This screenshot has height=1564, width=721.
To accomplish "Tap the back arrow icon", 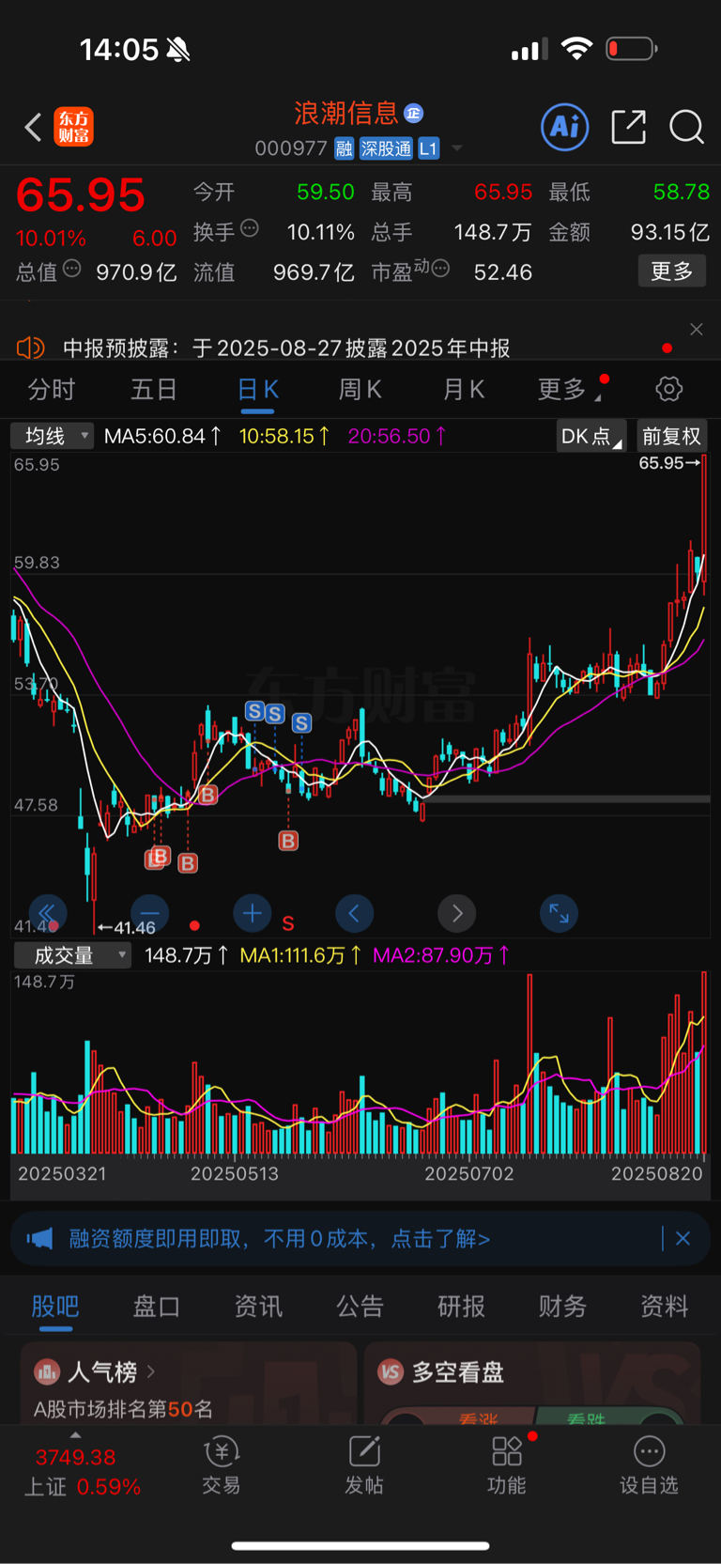I will pos(33,127).
